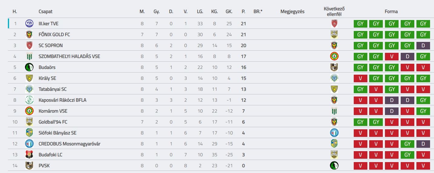Click the GK. goal difference column header
Screen dimensions: 434x173
(x=229, y=12)
